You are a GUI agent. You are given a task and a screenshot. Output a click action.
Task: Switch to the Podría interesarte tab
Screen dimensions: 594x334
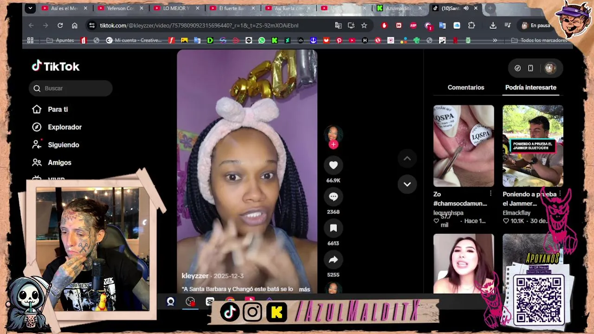click(x=530, y=87)
